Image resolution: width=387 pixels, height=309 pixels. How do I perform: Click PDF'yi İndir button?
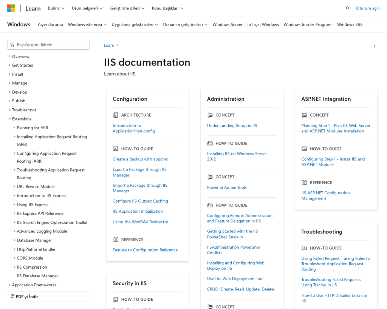(x=25, y=297)
